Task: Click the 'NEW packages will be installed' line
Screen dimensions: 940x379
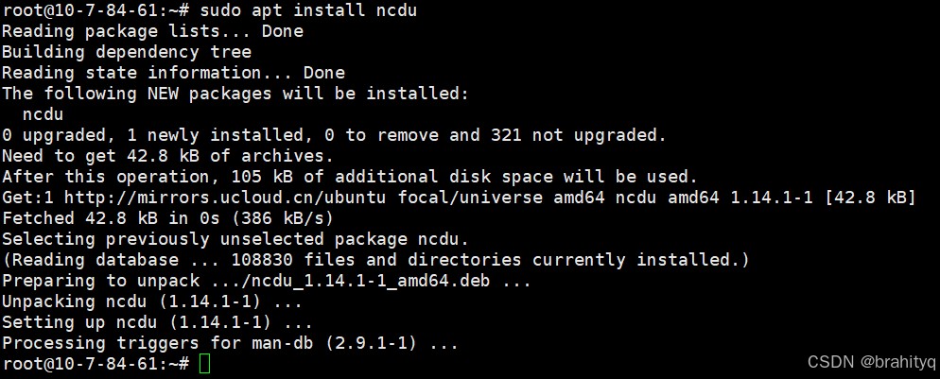Action: (235, 94)
